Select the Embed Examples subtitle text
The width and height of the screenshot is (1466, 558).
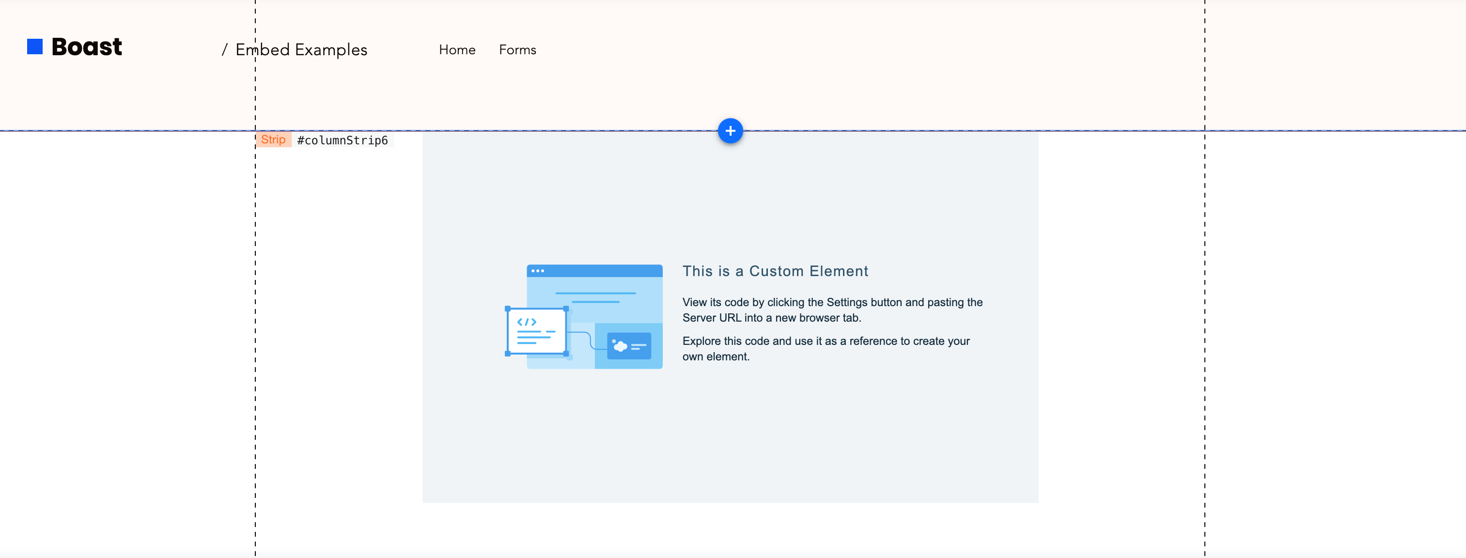pyautogui.click(x=301, y=50)
